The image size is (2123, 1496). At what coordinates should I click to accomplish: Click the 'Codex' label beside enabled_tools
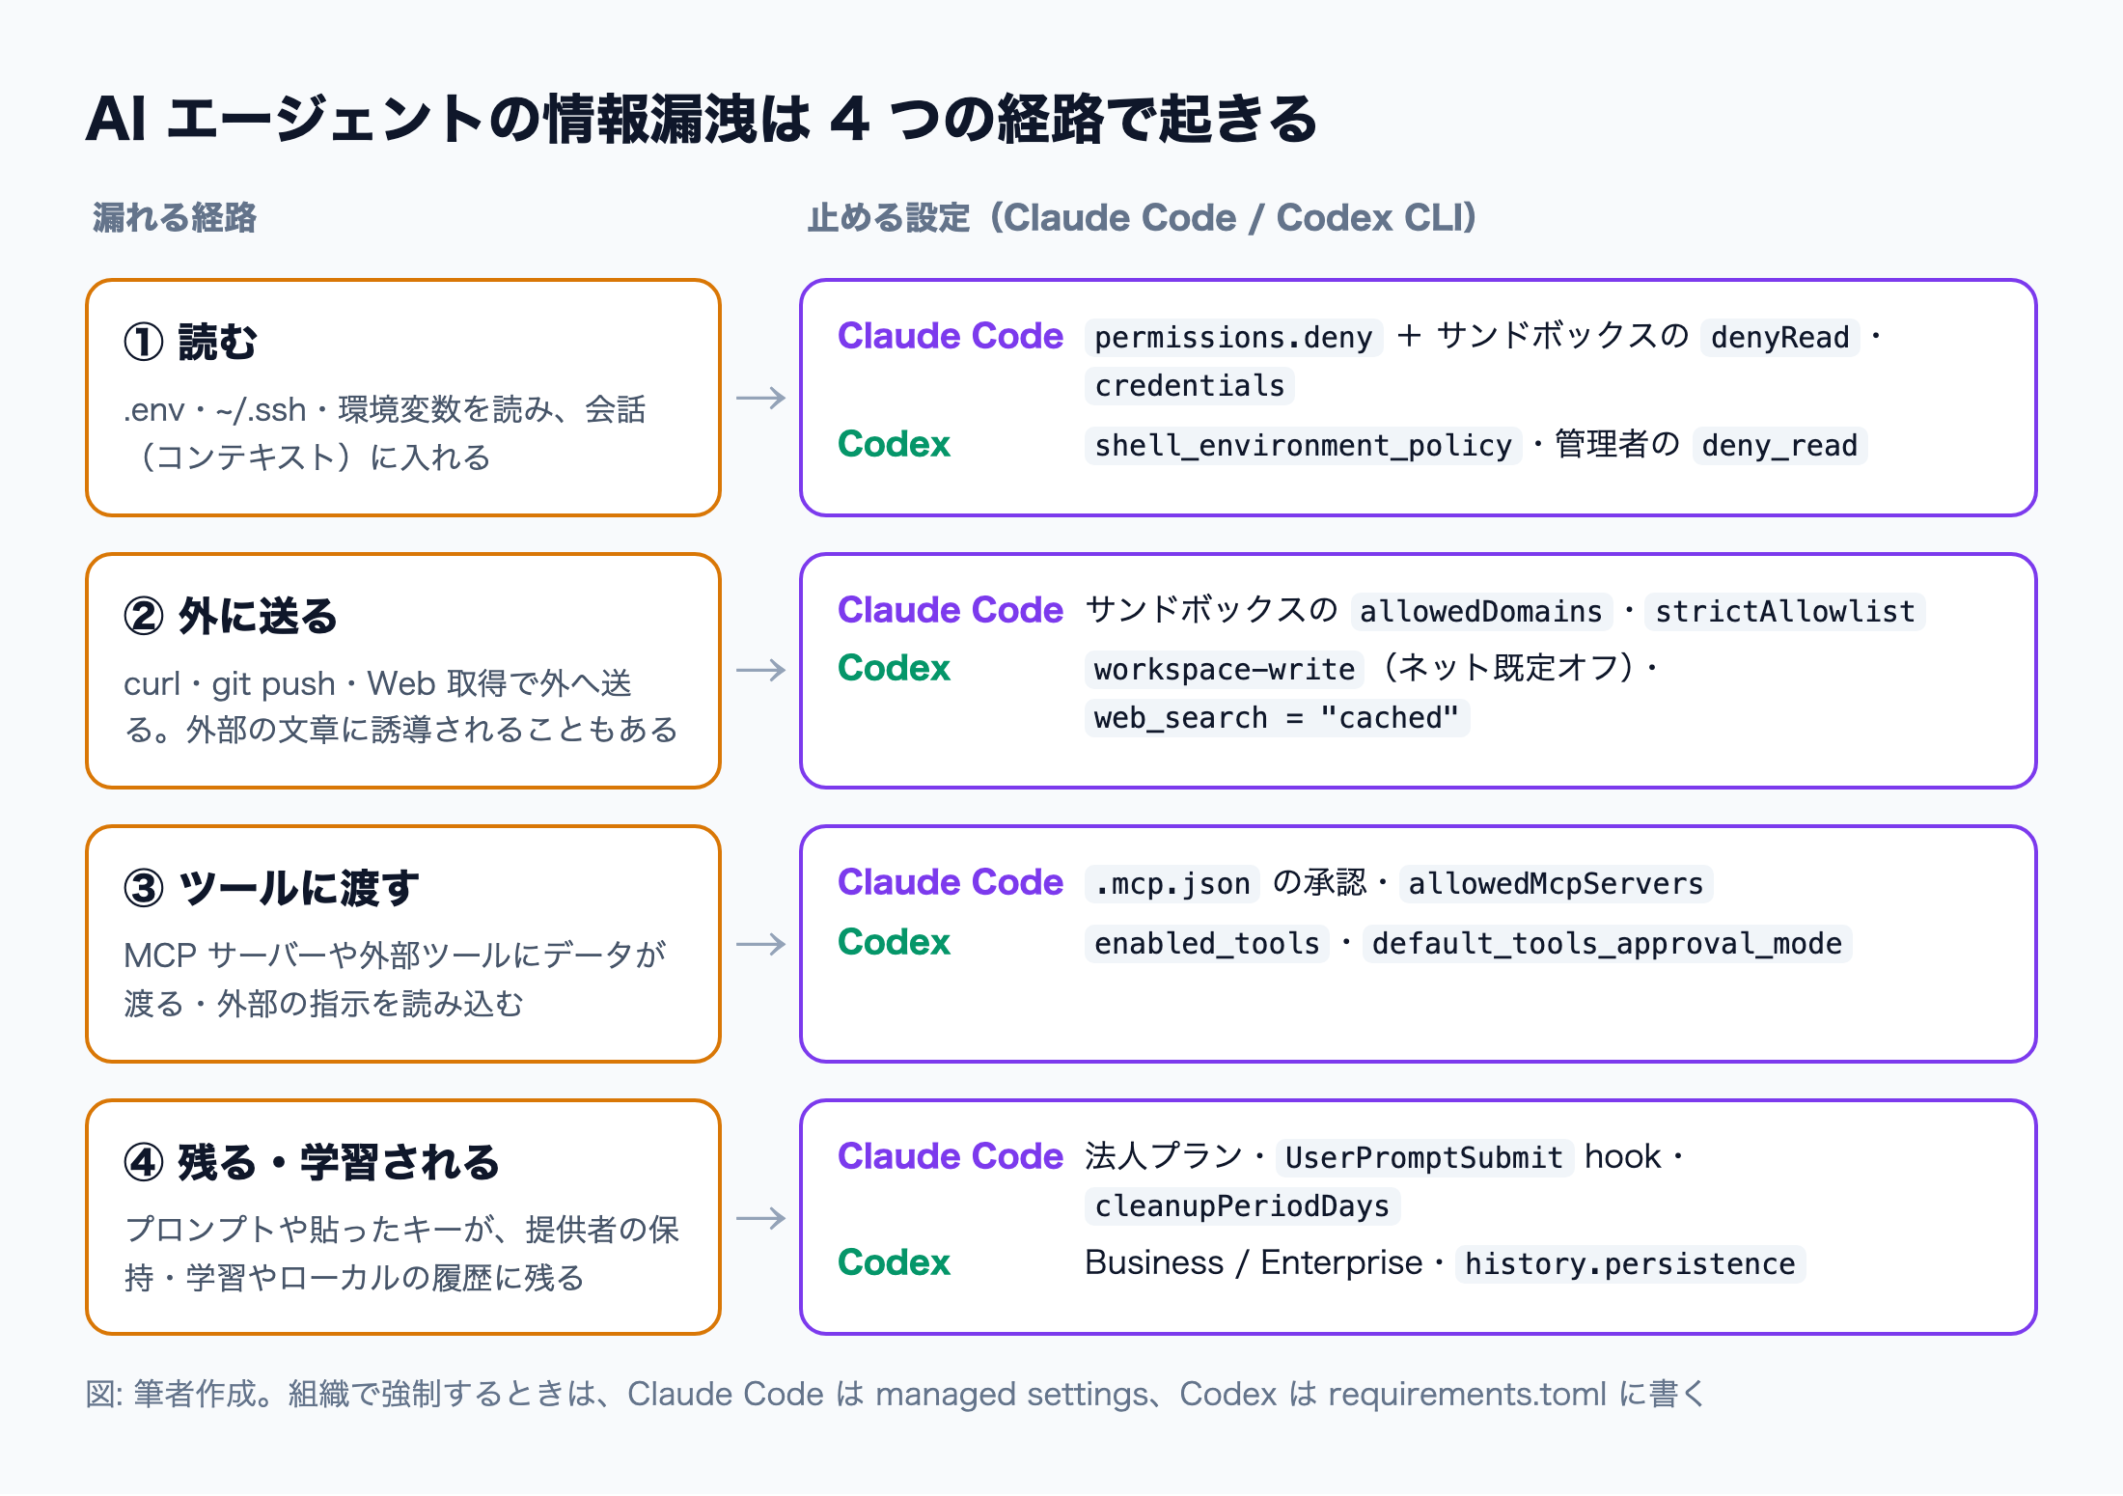[894, 942]
